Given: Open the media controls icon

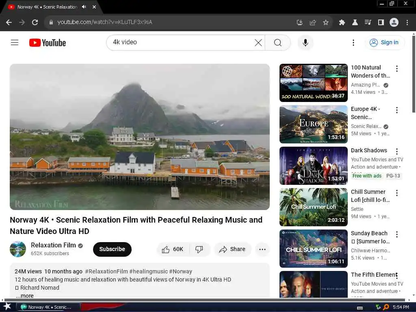Looking at the screenshot, I should (x=368, y=22).
